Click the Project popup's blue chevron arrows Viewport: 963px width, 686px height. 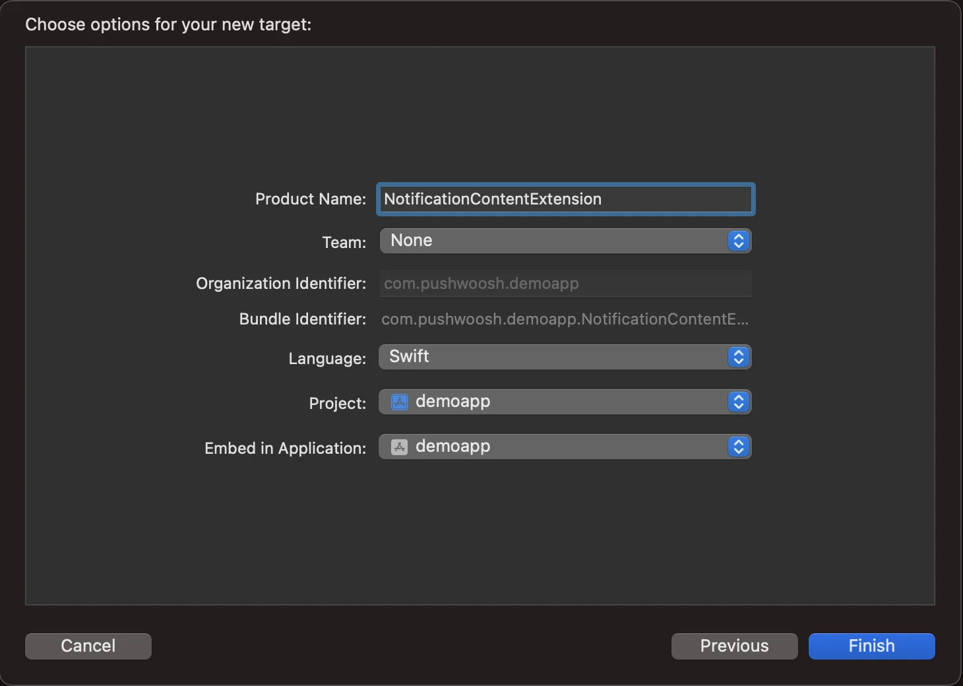pyautogui.click(x=739, y=402)
